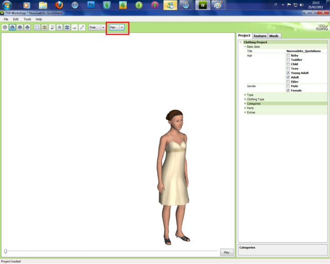Click the yellow lattice wireframe icon
Screen dimensions: 330x264
point(45,27)
